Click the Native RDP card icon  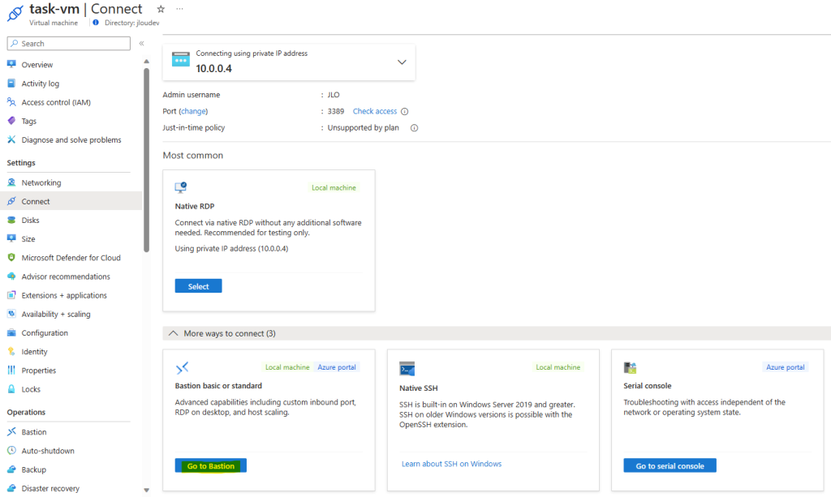coord(181,187)
